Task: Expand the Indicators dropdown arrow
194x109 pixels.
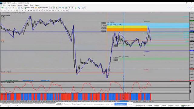Action: [x=77, y=8]
